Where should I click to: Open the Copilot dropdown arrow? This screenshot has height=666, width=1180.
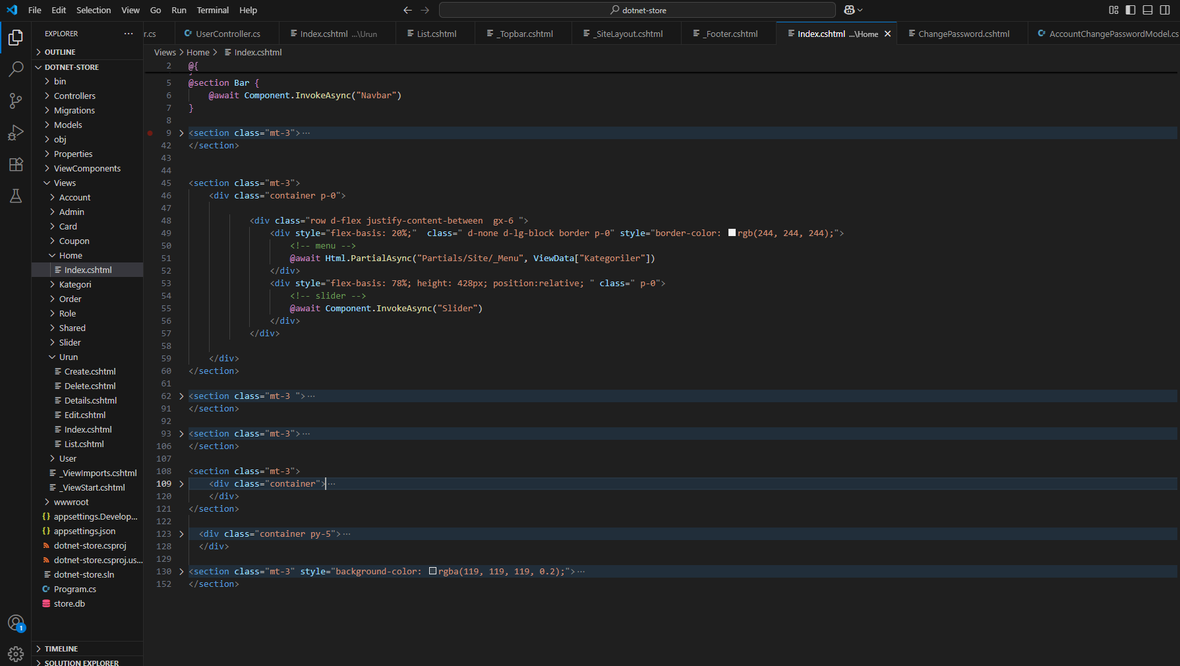[x=860, y=10]
